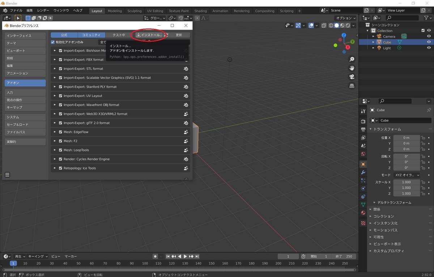Select rendered viewport shading

pos(348,25)
